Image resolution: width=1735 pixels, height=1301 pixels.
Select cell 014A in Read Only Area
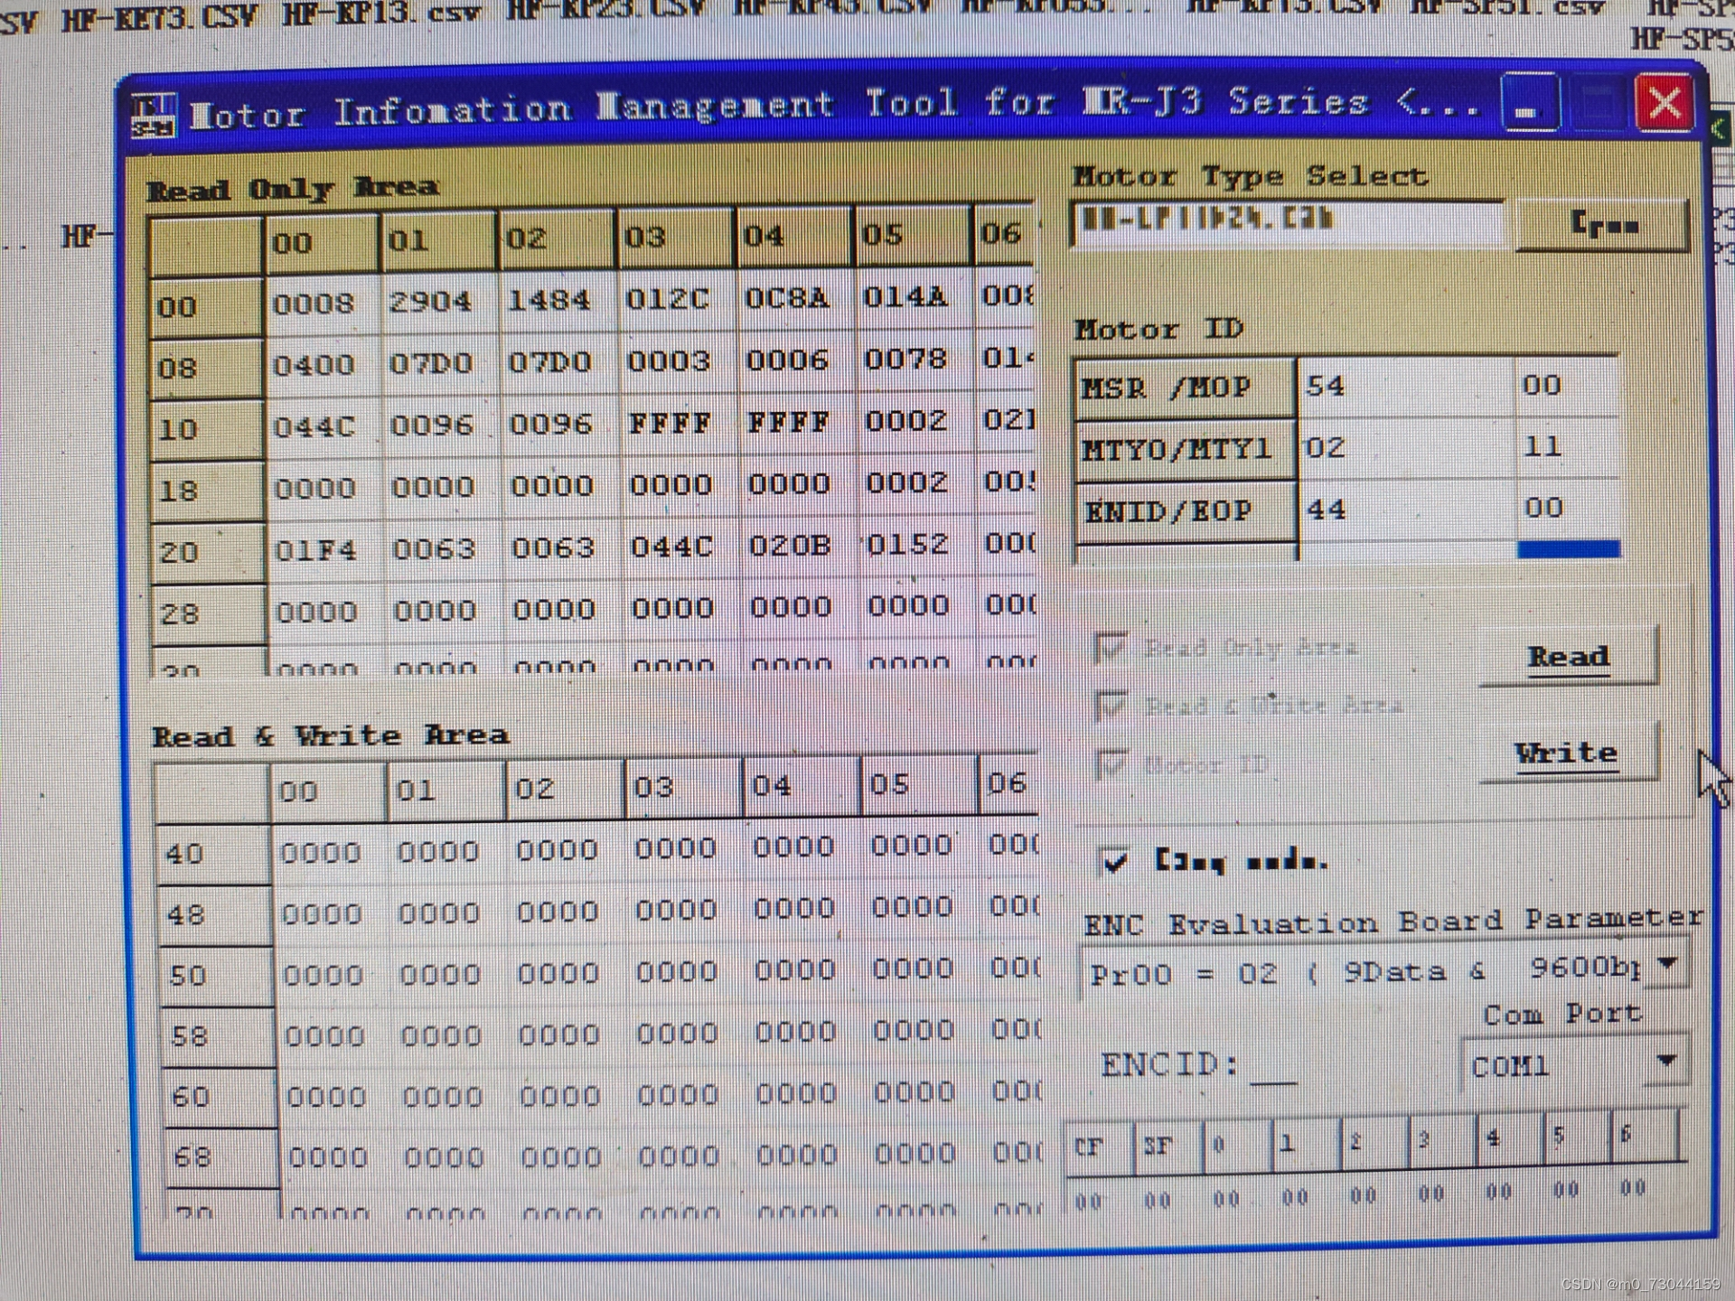coord(913,296)
